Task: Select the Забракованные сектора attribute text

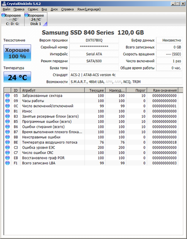Action: (x=42, y=95)
